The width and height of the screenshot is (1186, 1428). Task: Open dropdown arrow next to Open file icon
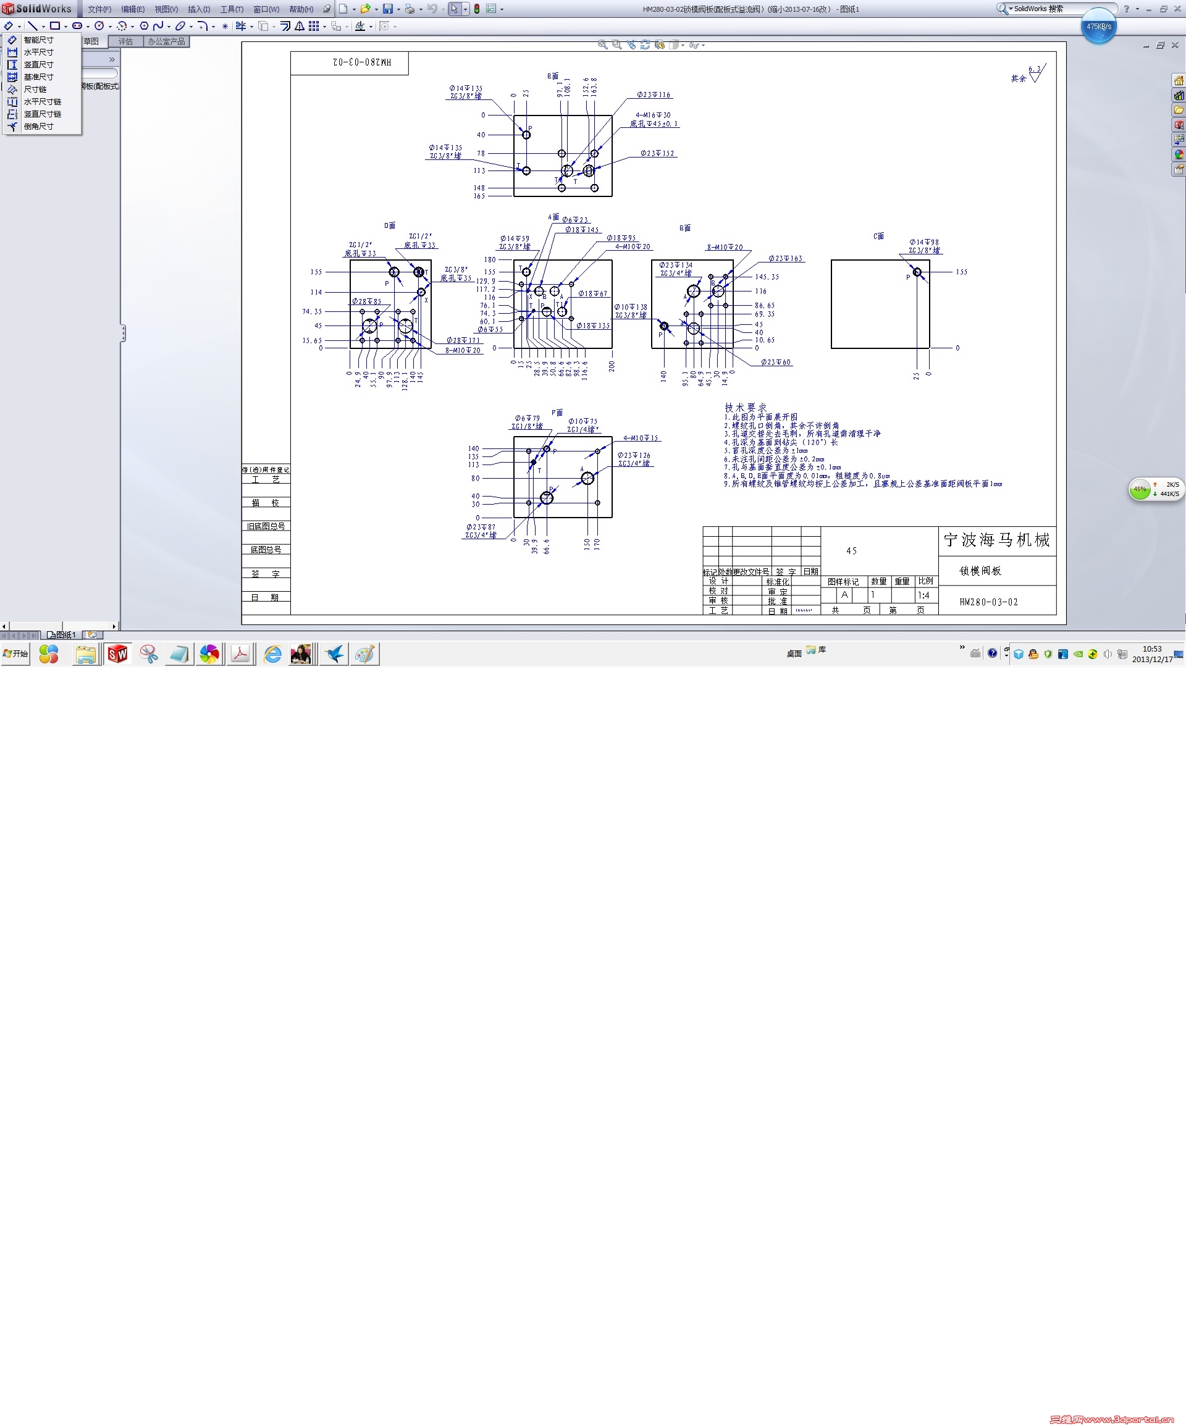[376, 9]
